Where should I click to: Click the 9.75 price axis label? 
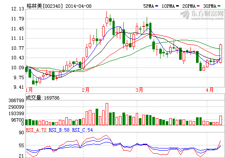click(x=19, y=77)
